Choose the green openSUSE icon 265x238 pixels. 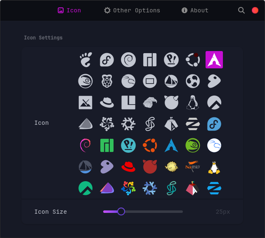click(193, 145)
